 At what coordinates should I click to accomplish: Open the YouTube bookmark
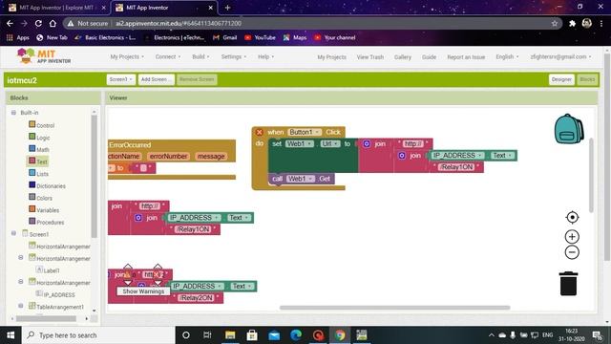[x=260, y=37]
